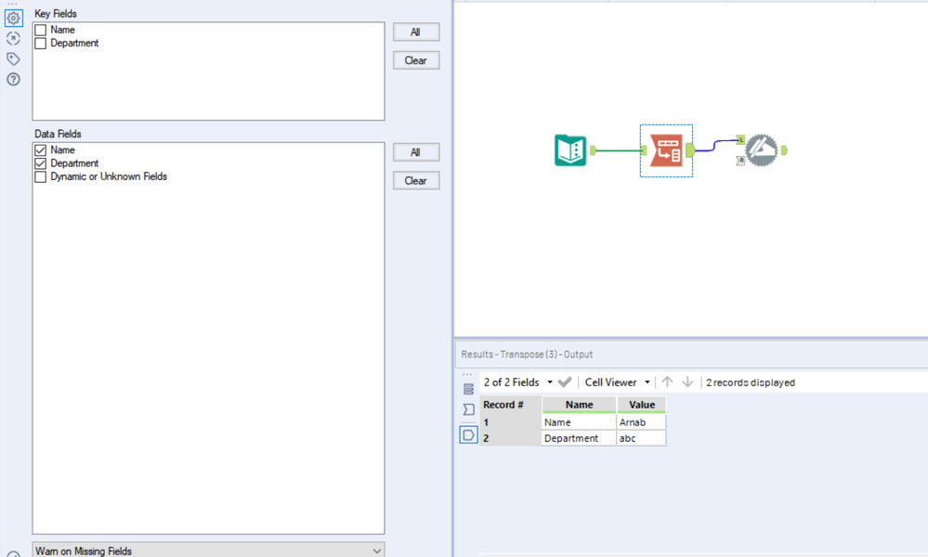The image size is (928, 557).
Task: Select the Results input anchor icon
Action: (x=469, y=409)
